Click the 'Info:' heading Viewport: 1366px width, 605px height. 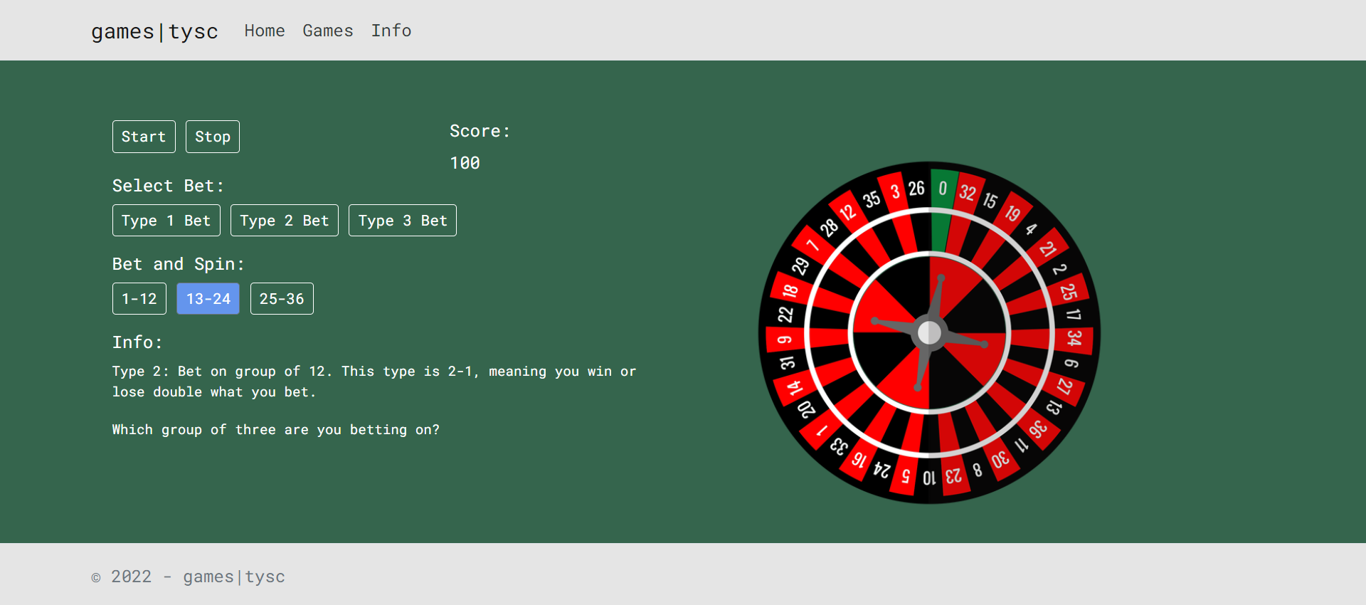[x=137, y=342]
